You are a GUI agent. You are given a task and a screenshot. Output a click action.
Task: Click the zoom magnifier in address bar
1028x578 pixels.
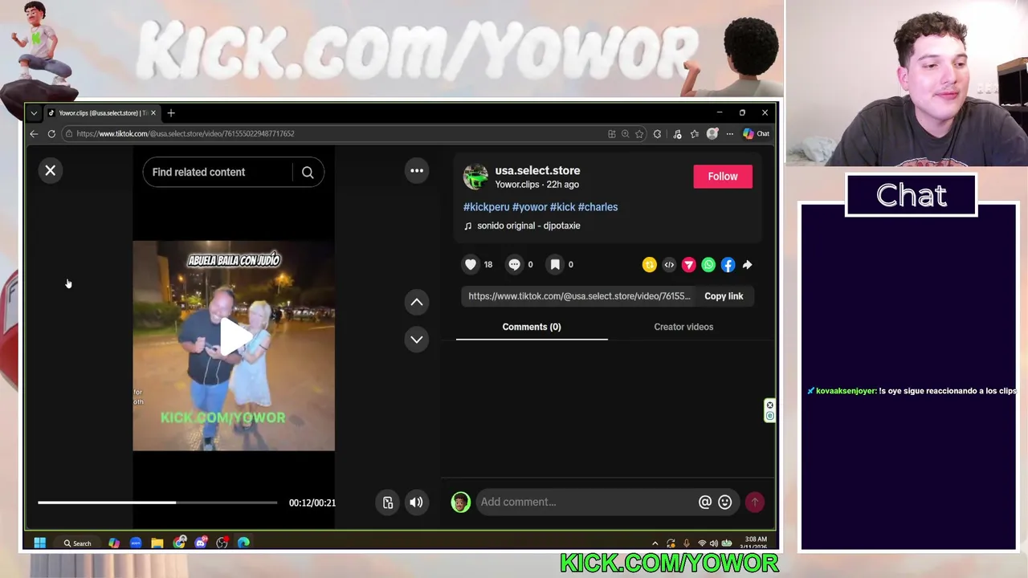[x=625, y=134]
